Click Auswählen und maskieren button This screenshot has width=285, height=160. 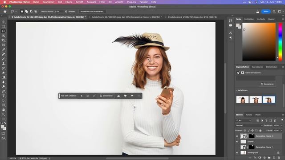pyautogui.click(x=92, y=12)
